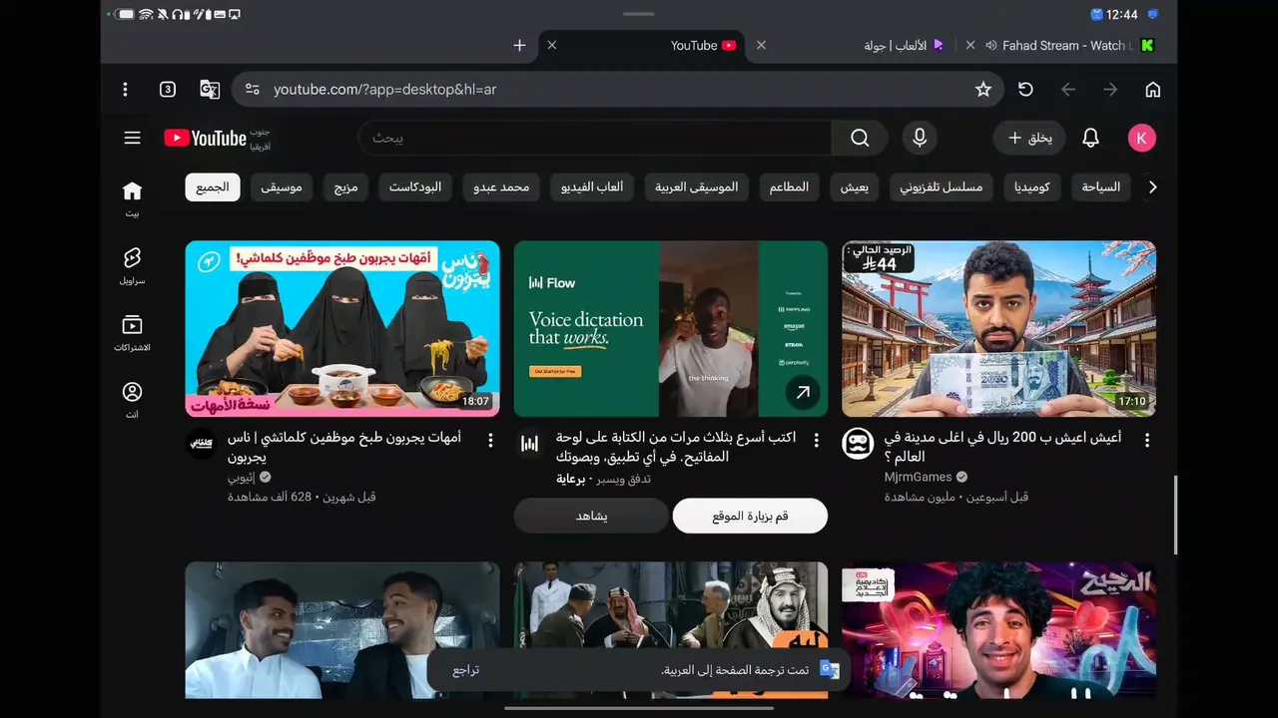Focus the YouTube search field يبحث
Image resolution: width=1278 pixels, height=718 pixels.
click(595, 138)
